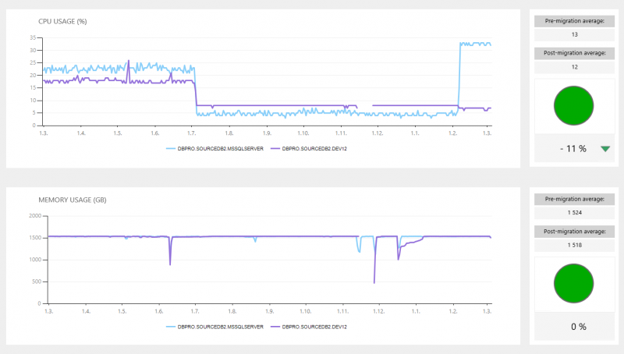Click memory Pre-migration average header

[574, 200]
